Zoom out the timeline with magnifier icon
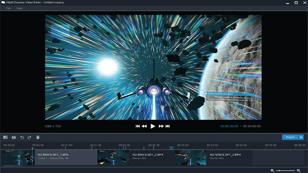308x173 pixels. click(x=273, y=170)
